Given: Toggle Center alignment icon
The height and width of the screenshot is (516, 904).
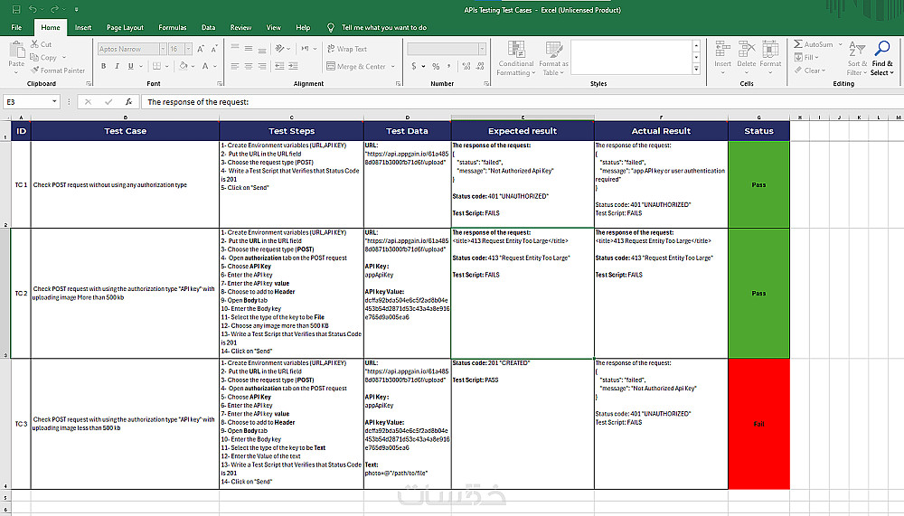Looking at the screenshot, I should [x=249, y=66].
